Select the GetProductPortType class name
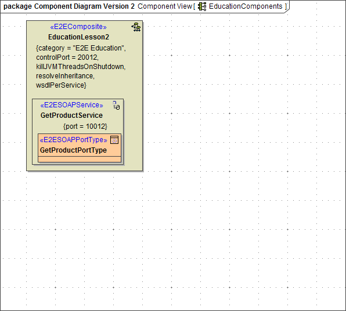The image size is (346, 311). click(73, 150)
